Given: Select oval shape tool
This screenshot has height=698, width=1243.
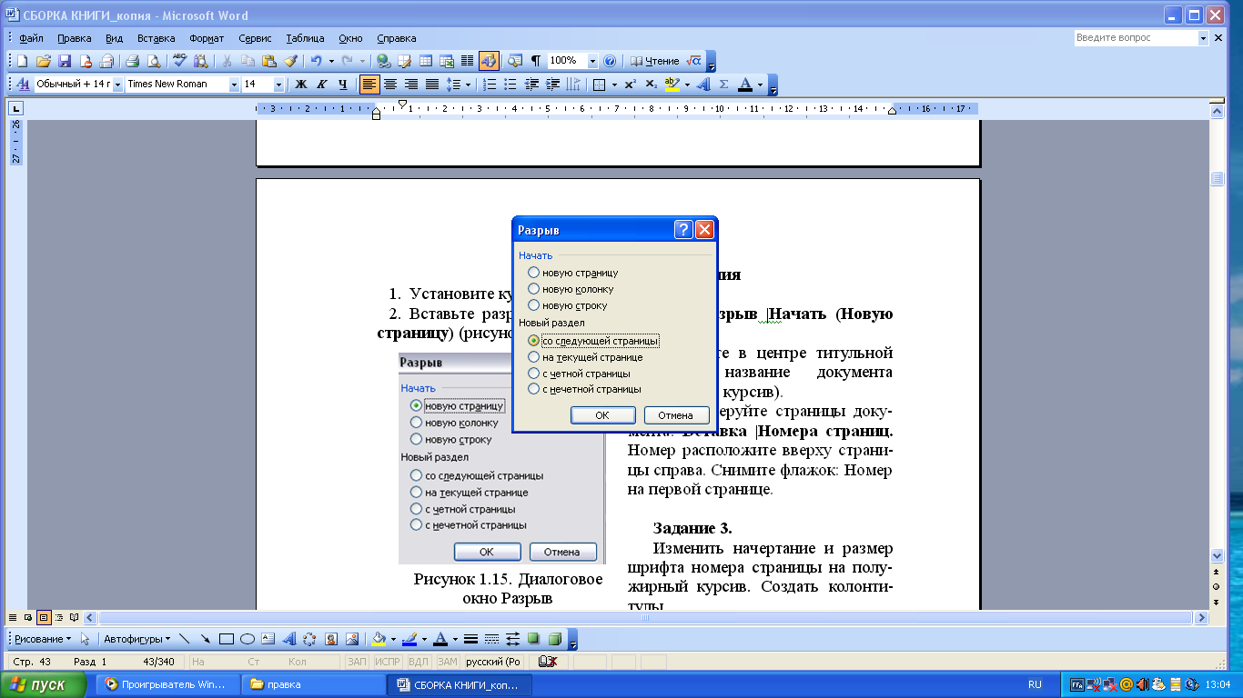Looking at the screenshot, I should coord(248,639).
